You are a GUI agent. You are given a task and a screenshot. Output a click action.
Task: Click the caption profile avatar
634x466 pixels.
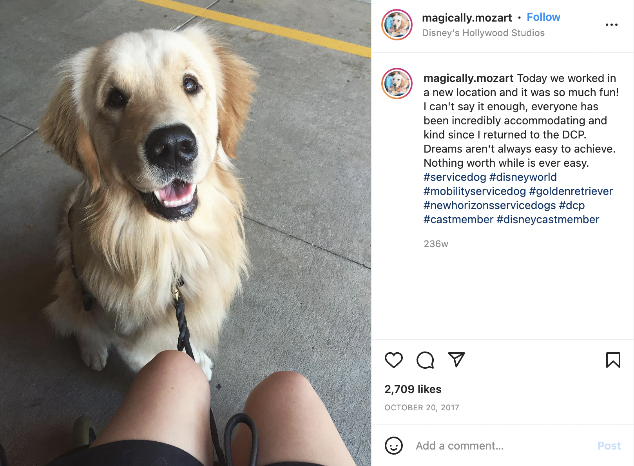(x=397, y=84)
